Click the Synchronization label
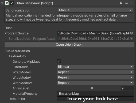 tap(18, 10)
